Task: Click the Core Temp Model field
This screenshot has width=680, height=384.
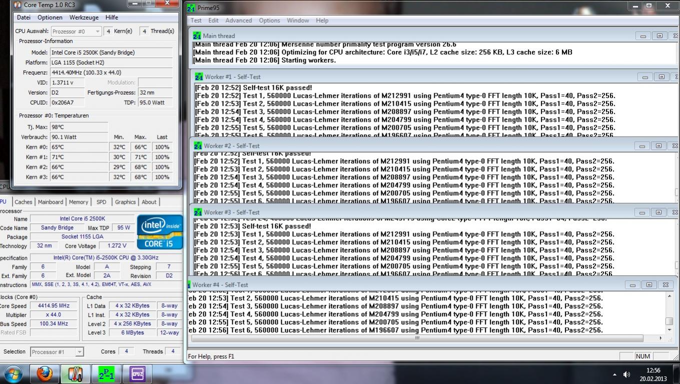Action: [x=111, y=53]
